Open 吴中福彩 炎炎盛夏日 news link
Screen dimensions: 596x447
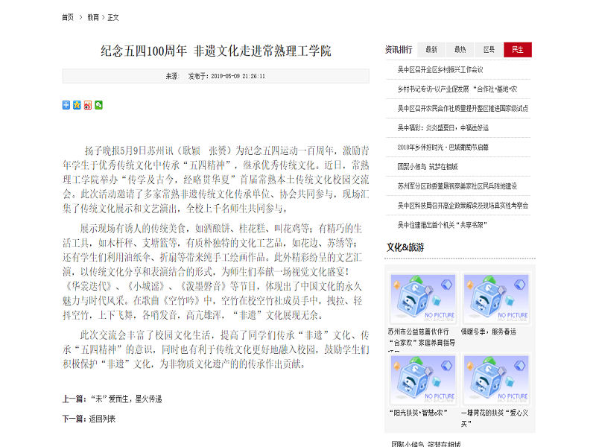tap(443, 127)
